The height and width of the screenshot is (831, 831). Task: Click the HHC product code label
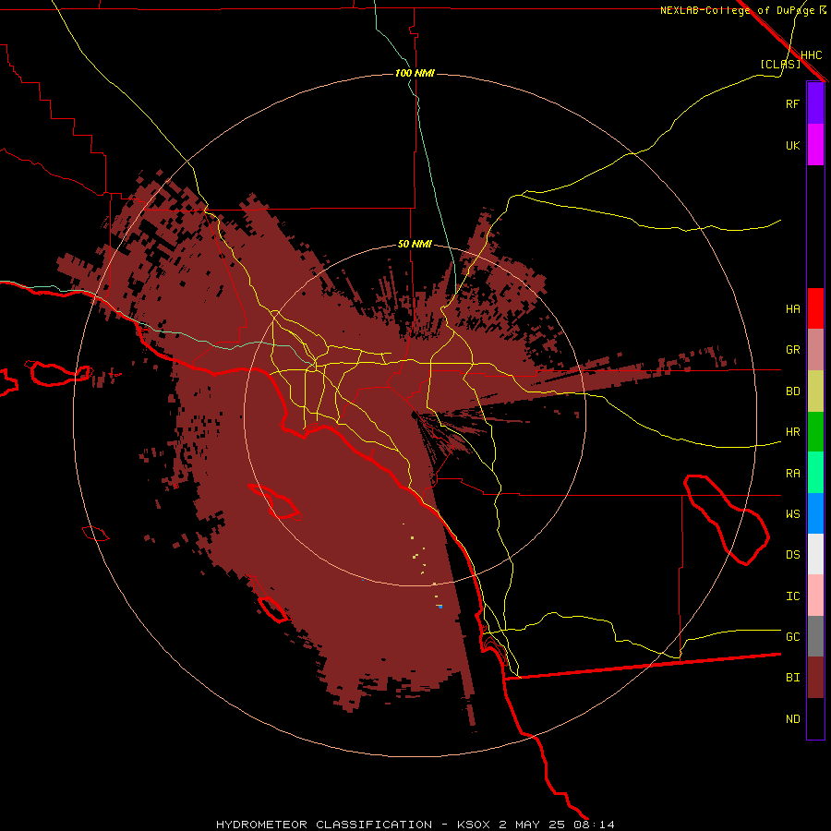pyautogui.click(x=812, y=55)
